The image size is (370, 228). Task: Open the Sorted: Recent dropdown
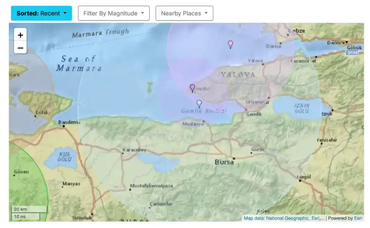pyautogui.click(x=41, y=13)
